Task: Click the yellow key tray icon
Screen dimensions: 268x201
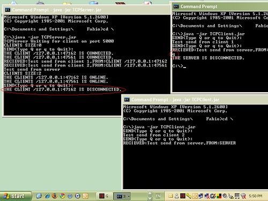Action: 189,196
